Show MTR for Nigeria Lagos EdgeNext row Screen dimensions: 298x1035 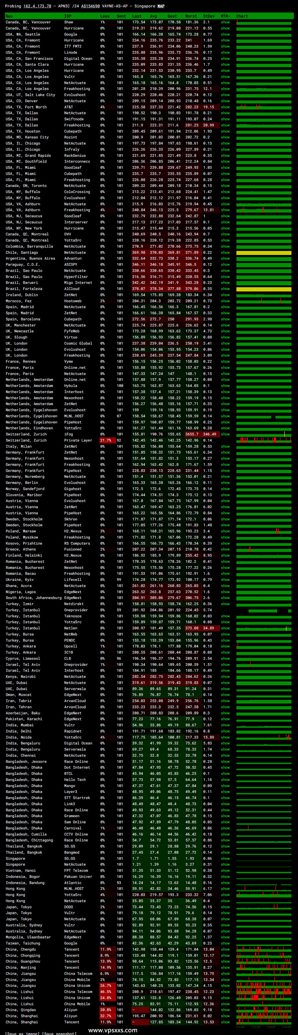(x=225, y=592)
